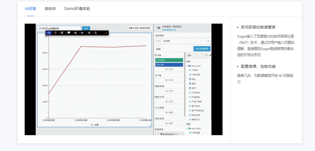Screen dimensions: 315x151
Task: Click the calendar icon next to 订单日期
Action: pos(190,75)
